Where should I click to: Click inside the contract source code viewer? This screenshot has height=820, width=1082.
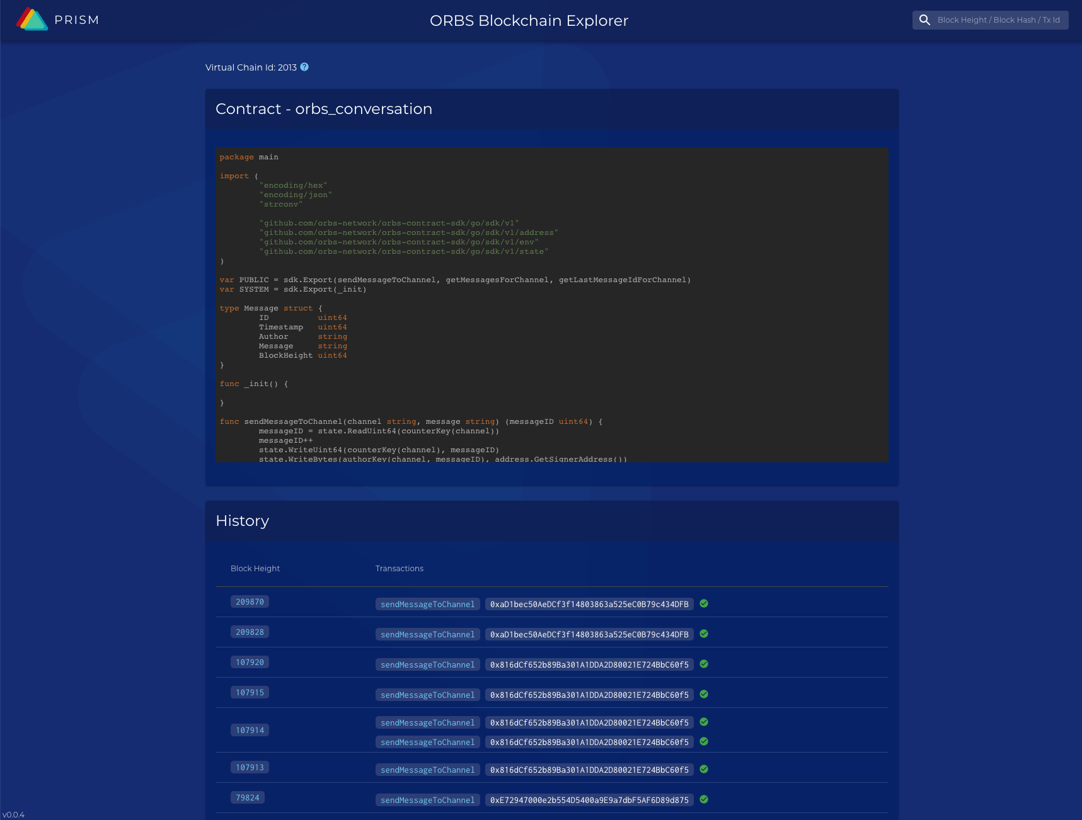coord(552,305)
